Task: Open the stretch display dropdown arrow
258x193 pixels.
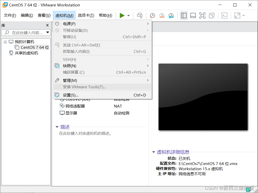Action: [x=244, y=16]
